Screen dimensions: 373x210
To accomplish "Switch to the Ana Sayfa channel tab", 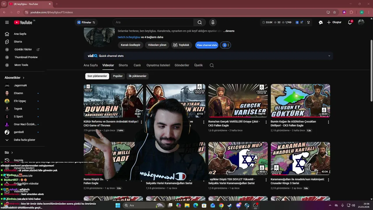I will (91, 65).
